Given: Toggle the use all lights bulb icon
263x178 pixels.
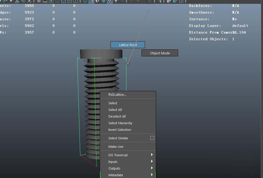Looking at the screenshot, I should tap(116, 1).
